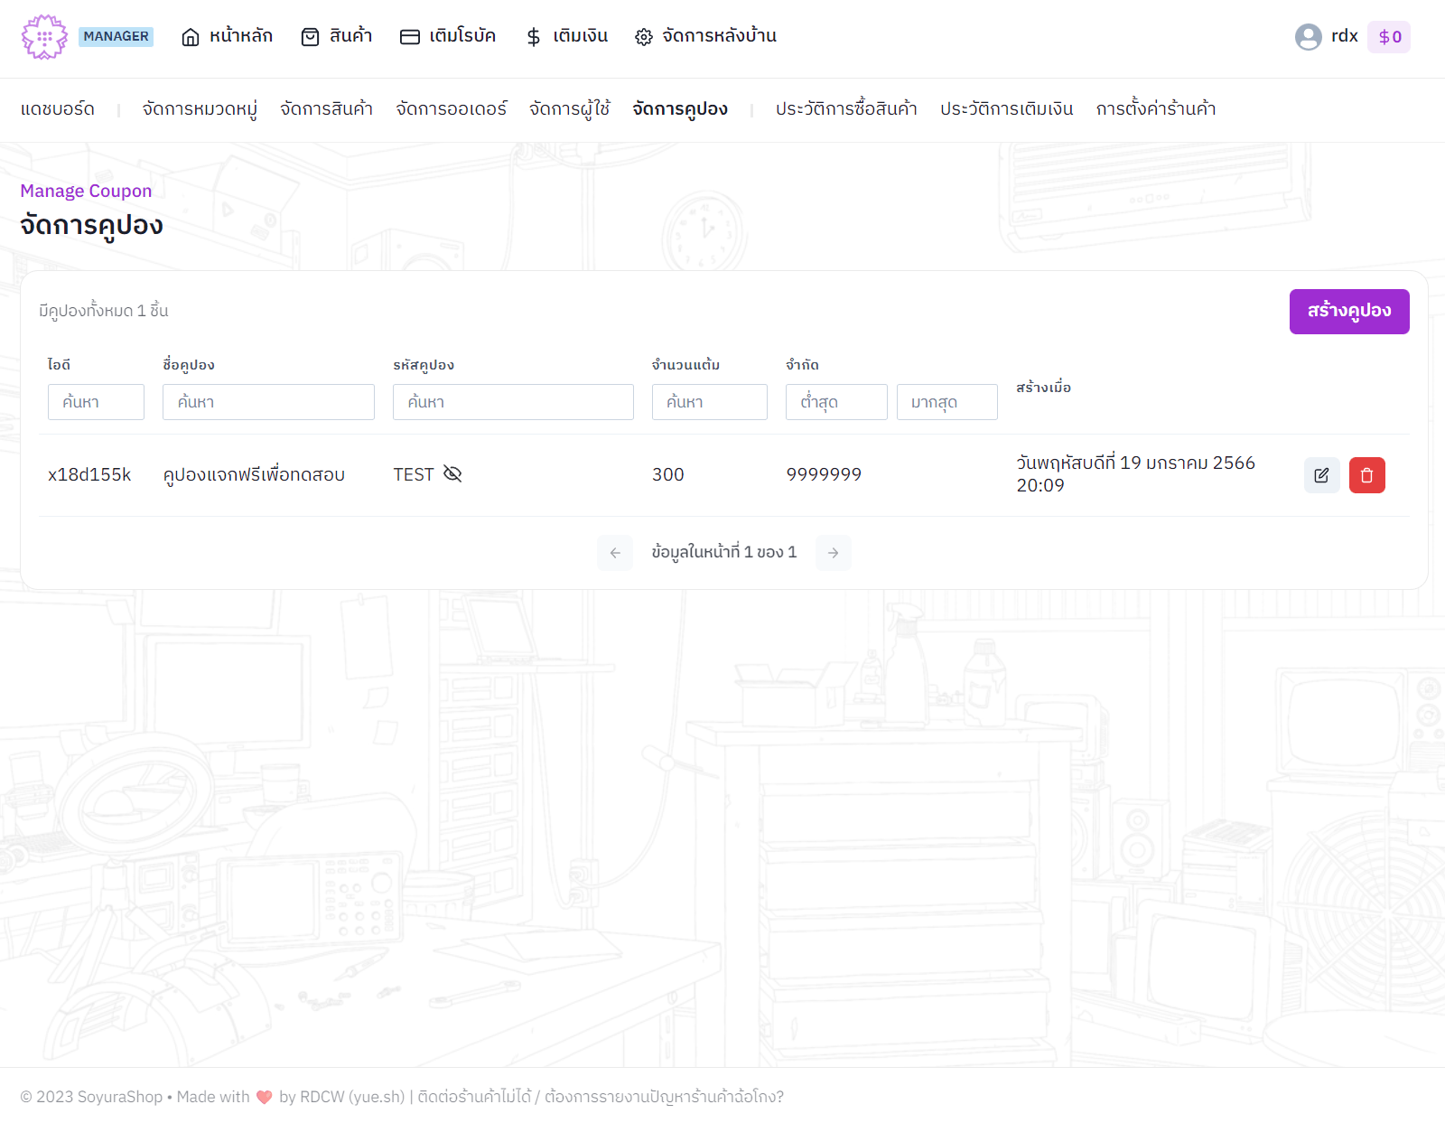
Task: Click the ต่ำสุด minimum limit field
Action: (836, 402)
